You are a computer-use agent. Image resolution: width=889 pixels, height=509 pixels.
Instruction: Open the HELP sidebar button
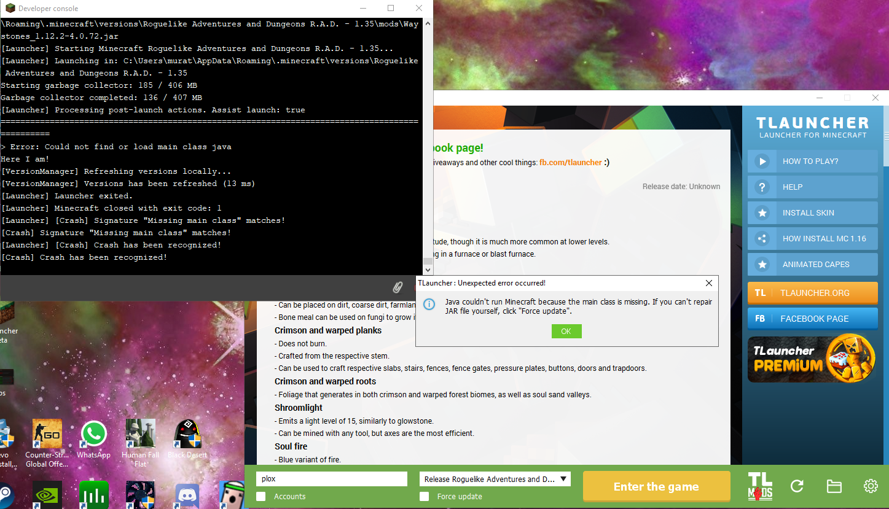(x=812, y=187)
